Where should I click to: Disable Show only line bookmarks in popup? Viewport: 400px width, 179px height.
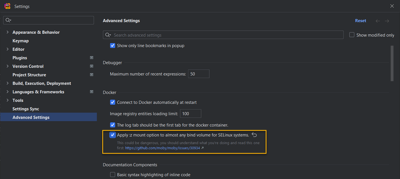(x=113, y=46)
